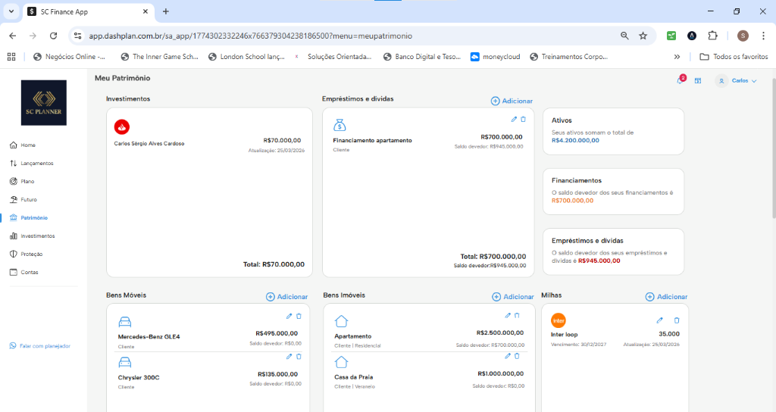Close the SC Finance App tab

tap(145, 11)
